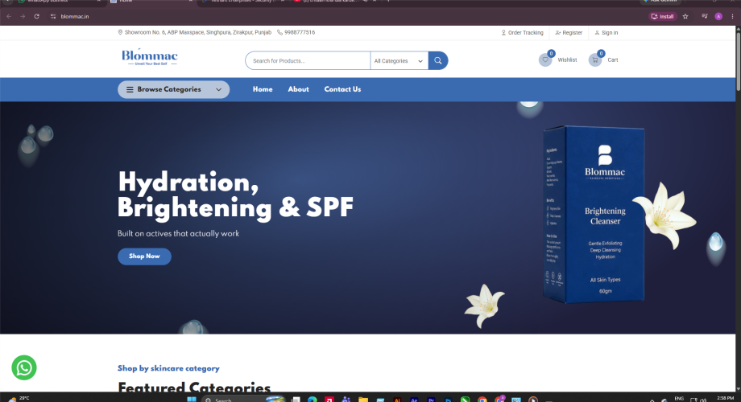Open the Wishlist heart icon

[545, 60]
